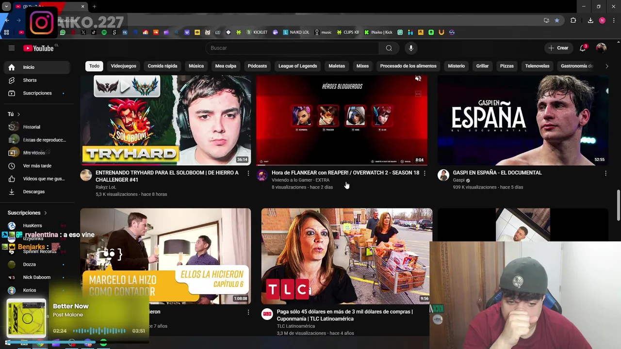The height and width of the screenshot is (349, 621).
Task: Open the YouTube guide hamburger menu
Action: coord(12,48)
